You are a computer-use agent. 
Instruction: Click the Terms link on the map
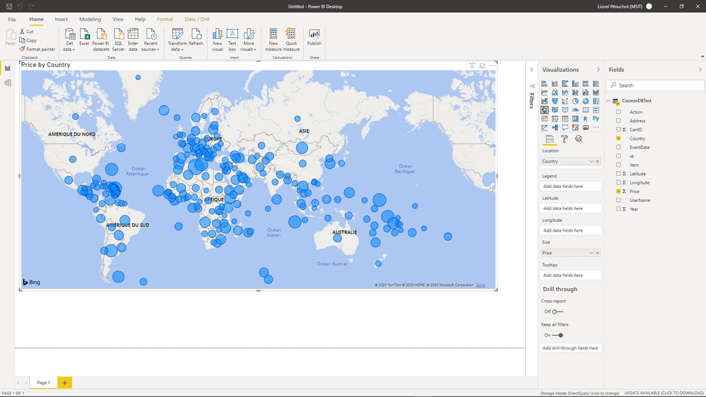(x=481, y=285)
